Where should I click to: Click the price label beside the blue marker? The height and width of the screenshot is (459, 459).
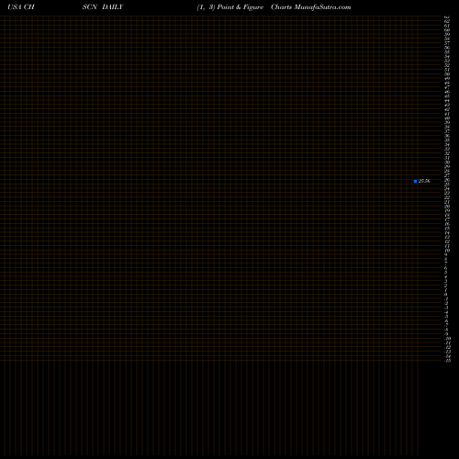(x=424, y=181)
